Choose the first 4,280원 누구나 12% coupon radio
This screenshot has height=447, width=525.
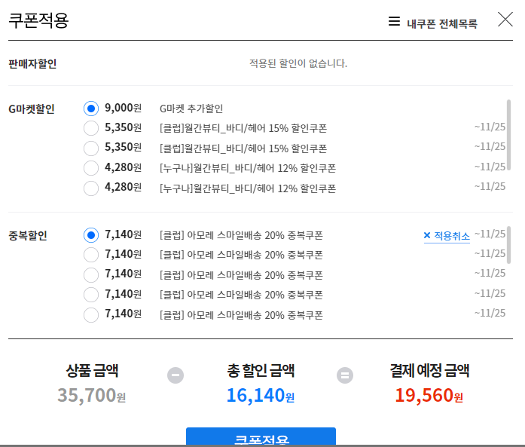91,168
